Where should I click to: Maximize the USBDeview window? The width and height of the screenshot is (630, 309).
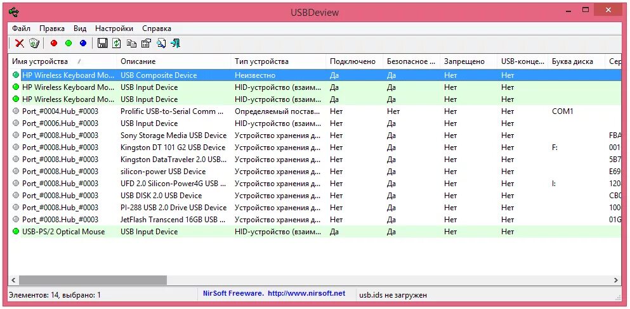tap(586, 10)
